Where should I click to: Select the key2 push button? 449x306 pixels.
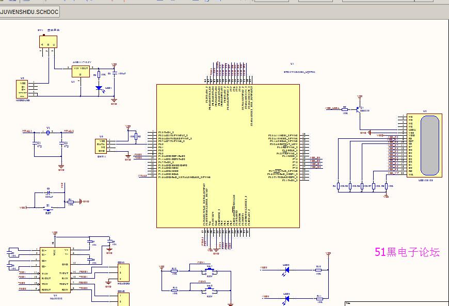tap(210, 290)
